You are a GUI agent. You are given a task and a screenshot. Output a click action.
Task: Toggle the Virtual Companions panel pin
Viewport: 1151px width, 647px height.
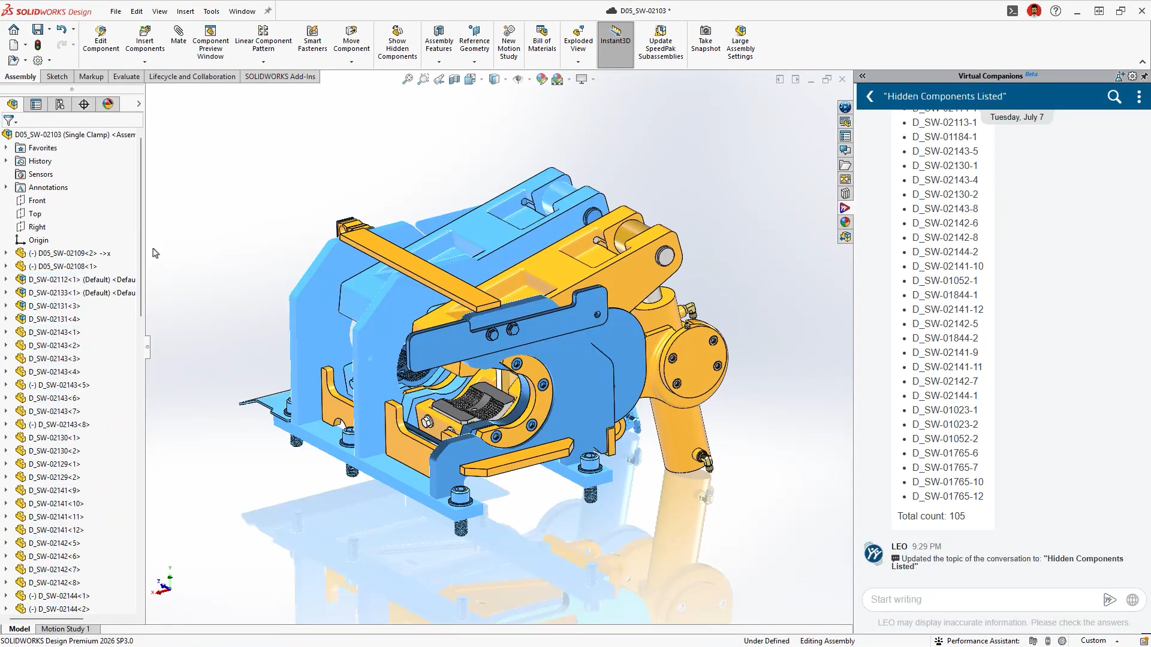click(1144, 76)
